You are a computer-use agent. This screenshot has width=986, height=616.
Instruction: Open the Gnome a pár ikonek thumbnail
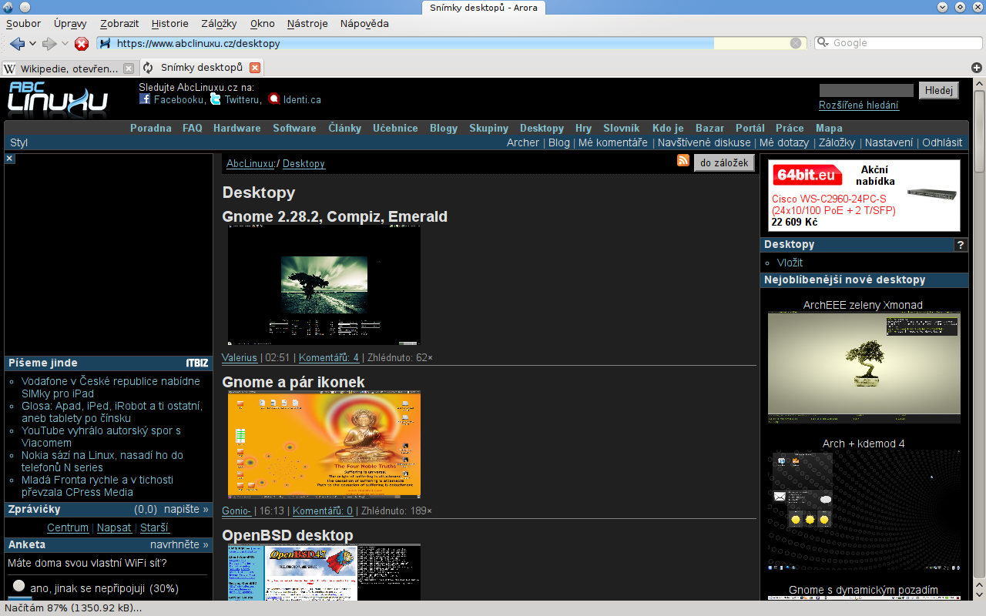click(x=324, y=444)
